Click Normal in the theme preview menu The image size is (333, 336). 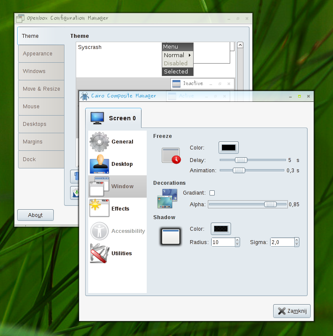(x=177, y=55)
